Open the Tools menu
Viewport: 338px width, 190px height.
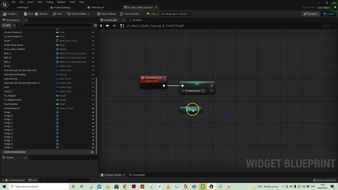[x=72, y=2]
